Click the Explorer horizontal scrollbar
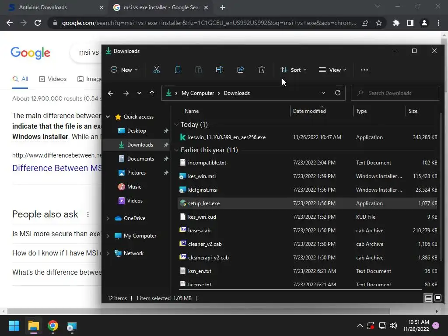 click(x=301, y=290)
